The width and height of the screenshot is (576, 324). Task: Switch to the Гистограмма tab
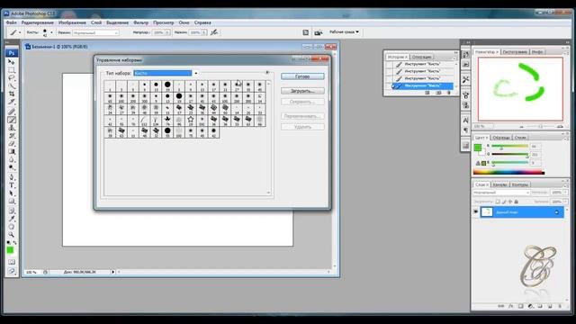click(515, 52)
